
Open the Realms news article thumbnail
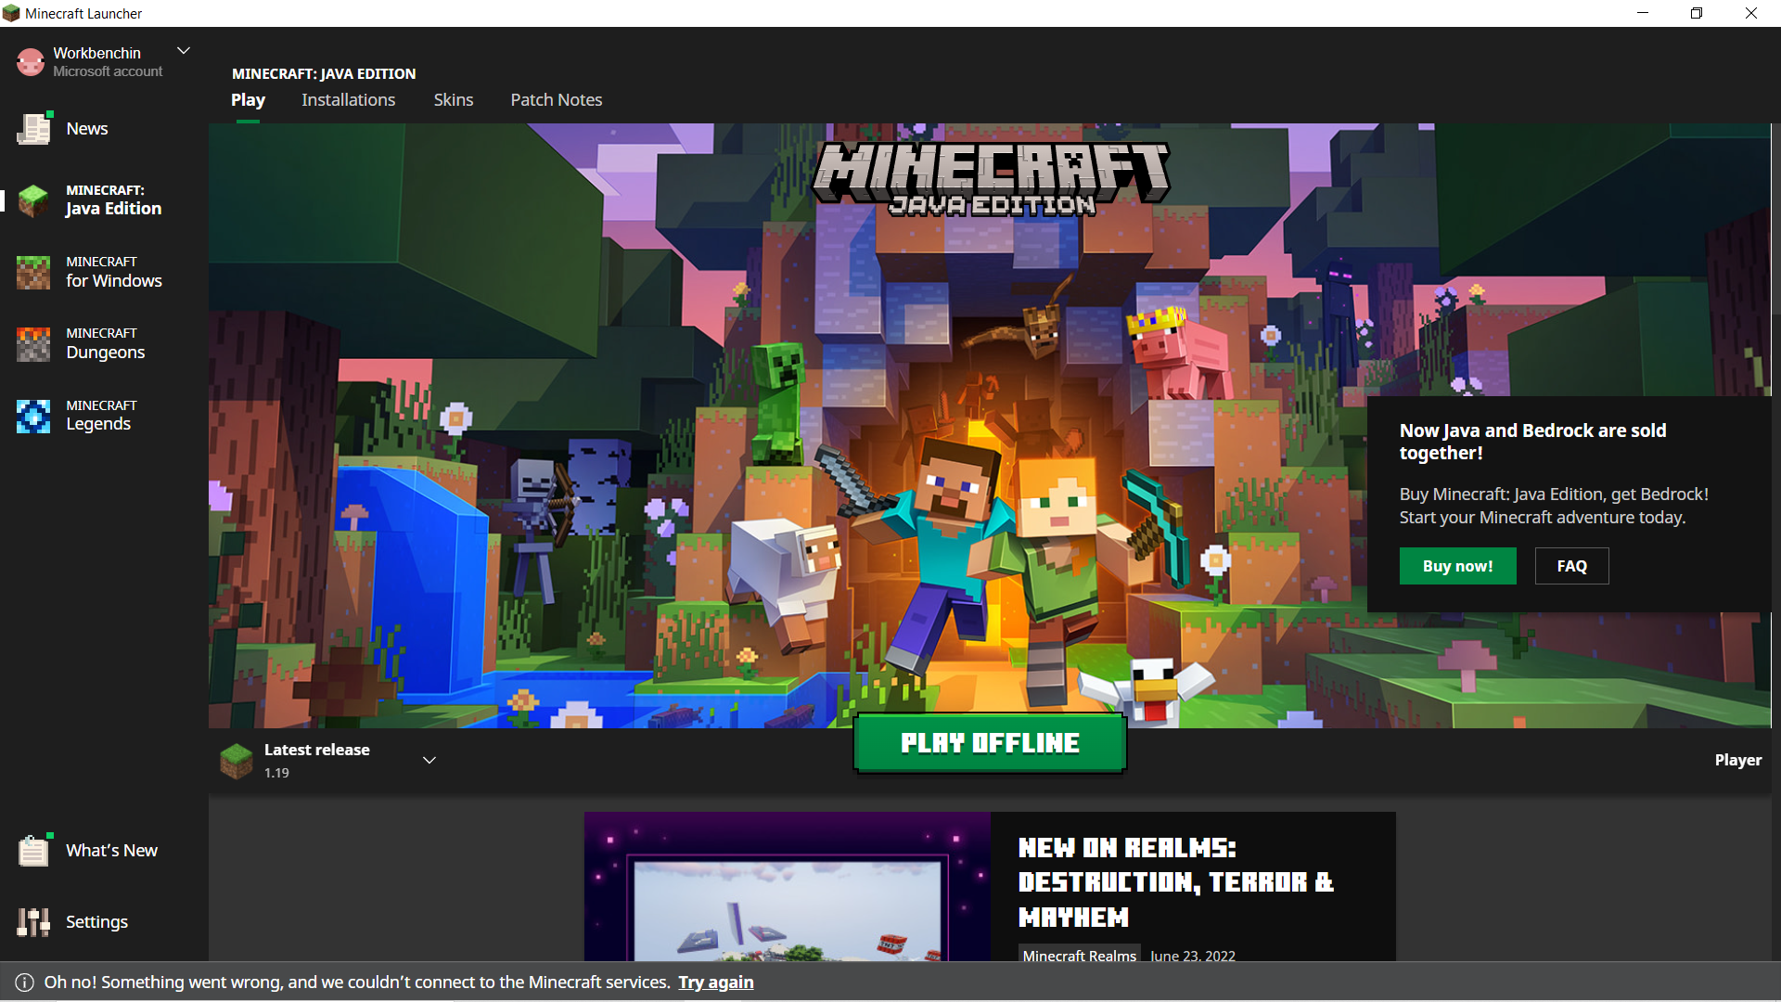pos(787,888)
